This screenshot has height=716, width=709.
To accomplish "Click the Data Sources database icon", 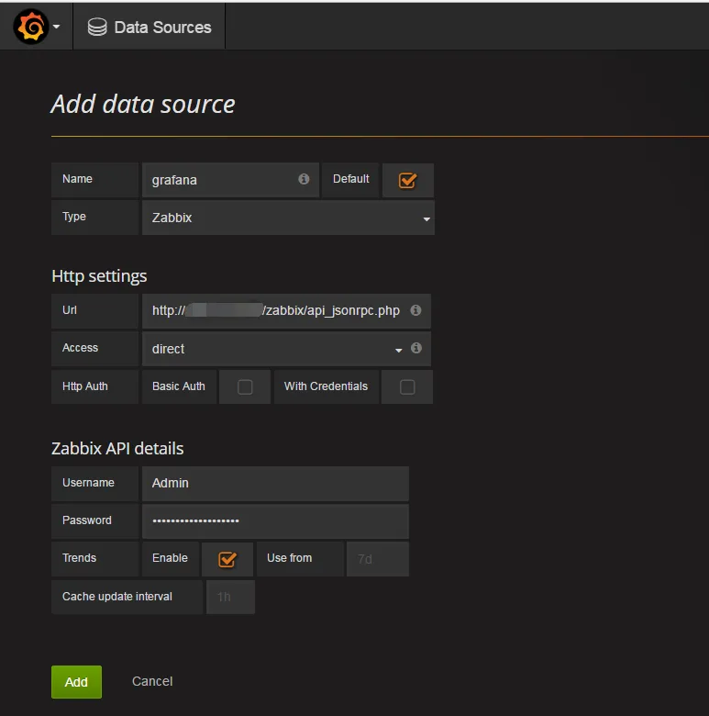I will (x=97, y=28).
